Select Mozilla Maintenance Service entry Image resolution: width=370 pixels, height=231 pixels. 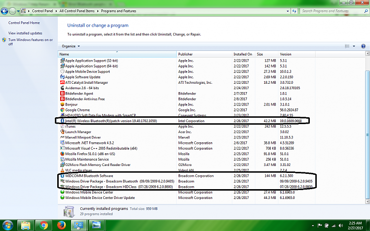[186, 160]
